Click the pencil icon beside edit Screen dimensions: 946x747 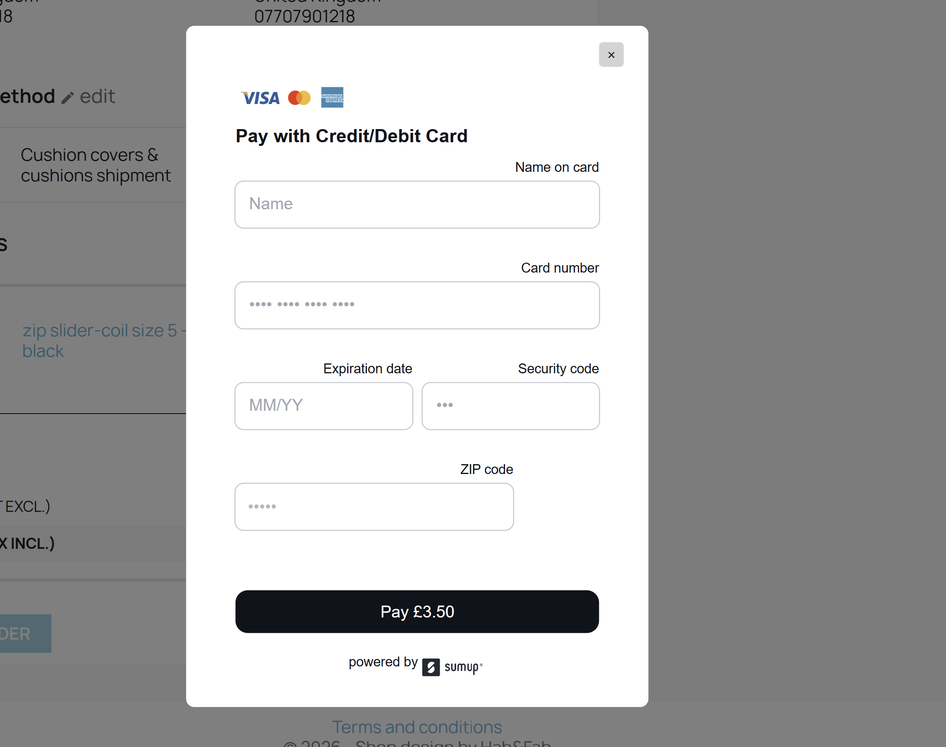(x=67, y=97)
